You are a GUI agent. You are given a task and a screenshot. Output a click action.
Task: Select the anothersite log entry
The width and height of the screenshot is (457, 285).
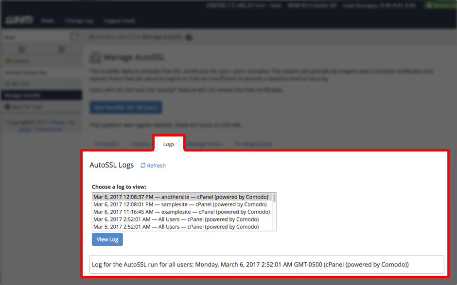point(182,197)
